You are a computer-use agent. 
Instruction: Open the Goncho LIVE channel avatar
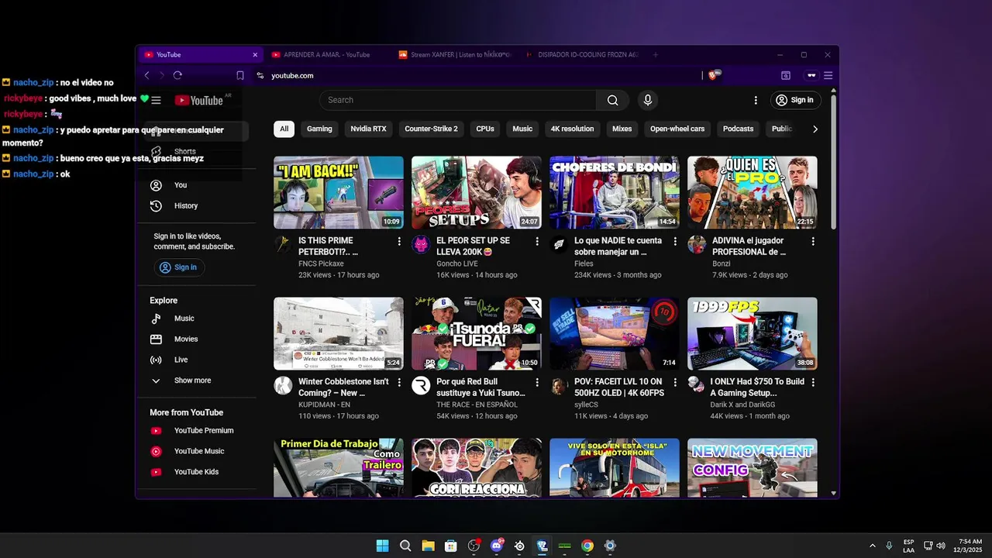coord(421,245)
